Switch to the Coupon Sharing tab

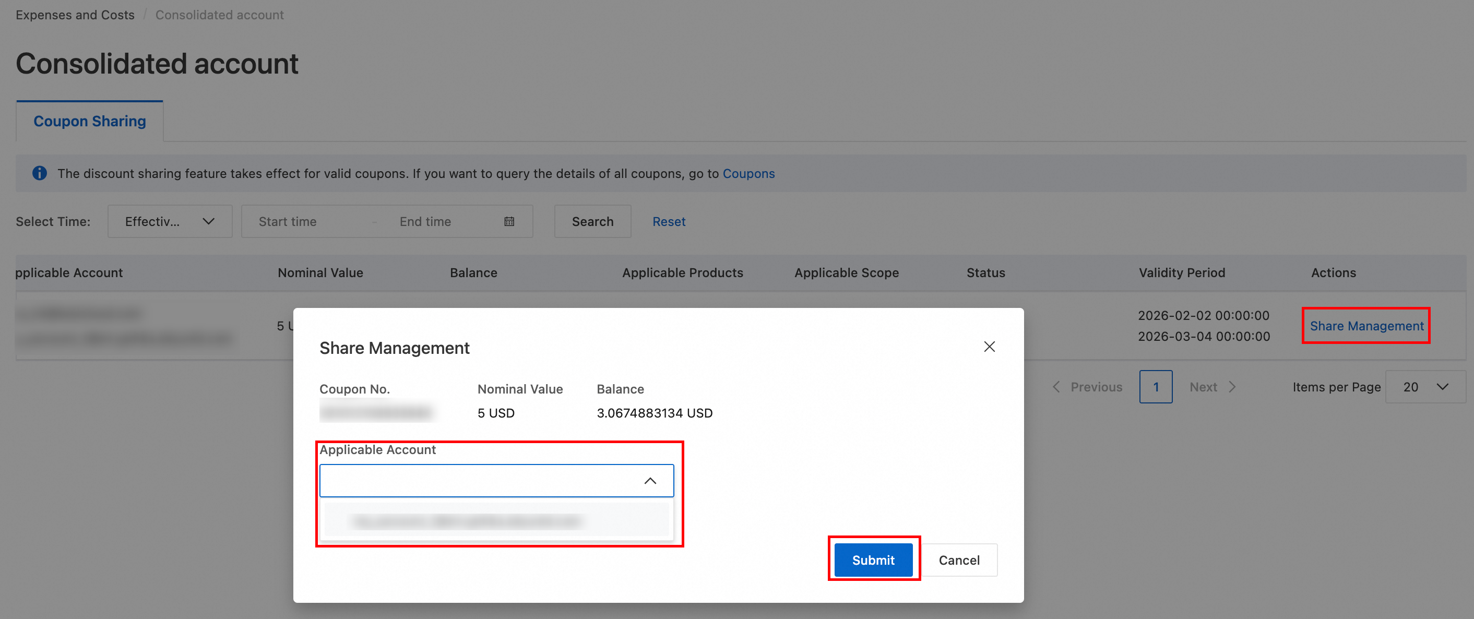89,121
